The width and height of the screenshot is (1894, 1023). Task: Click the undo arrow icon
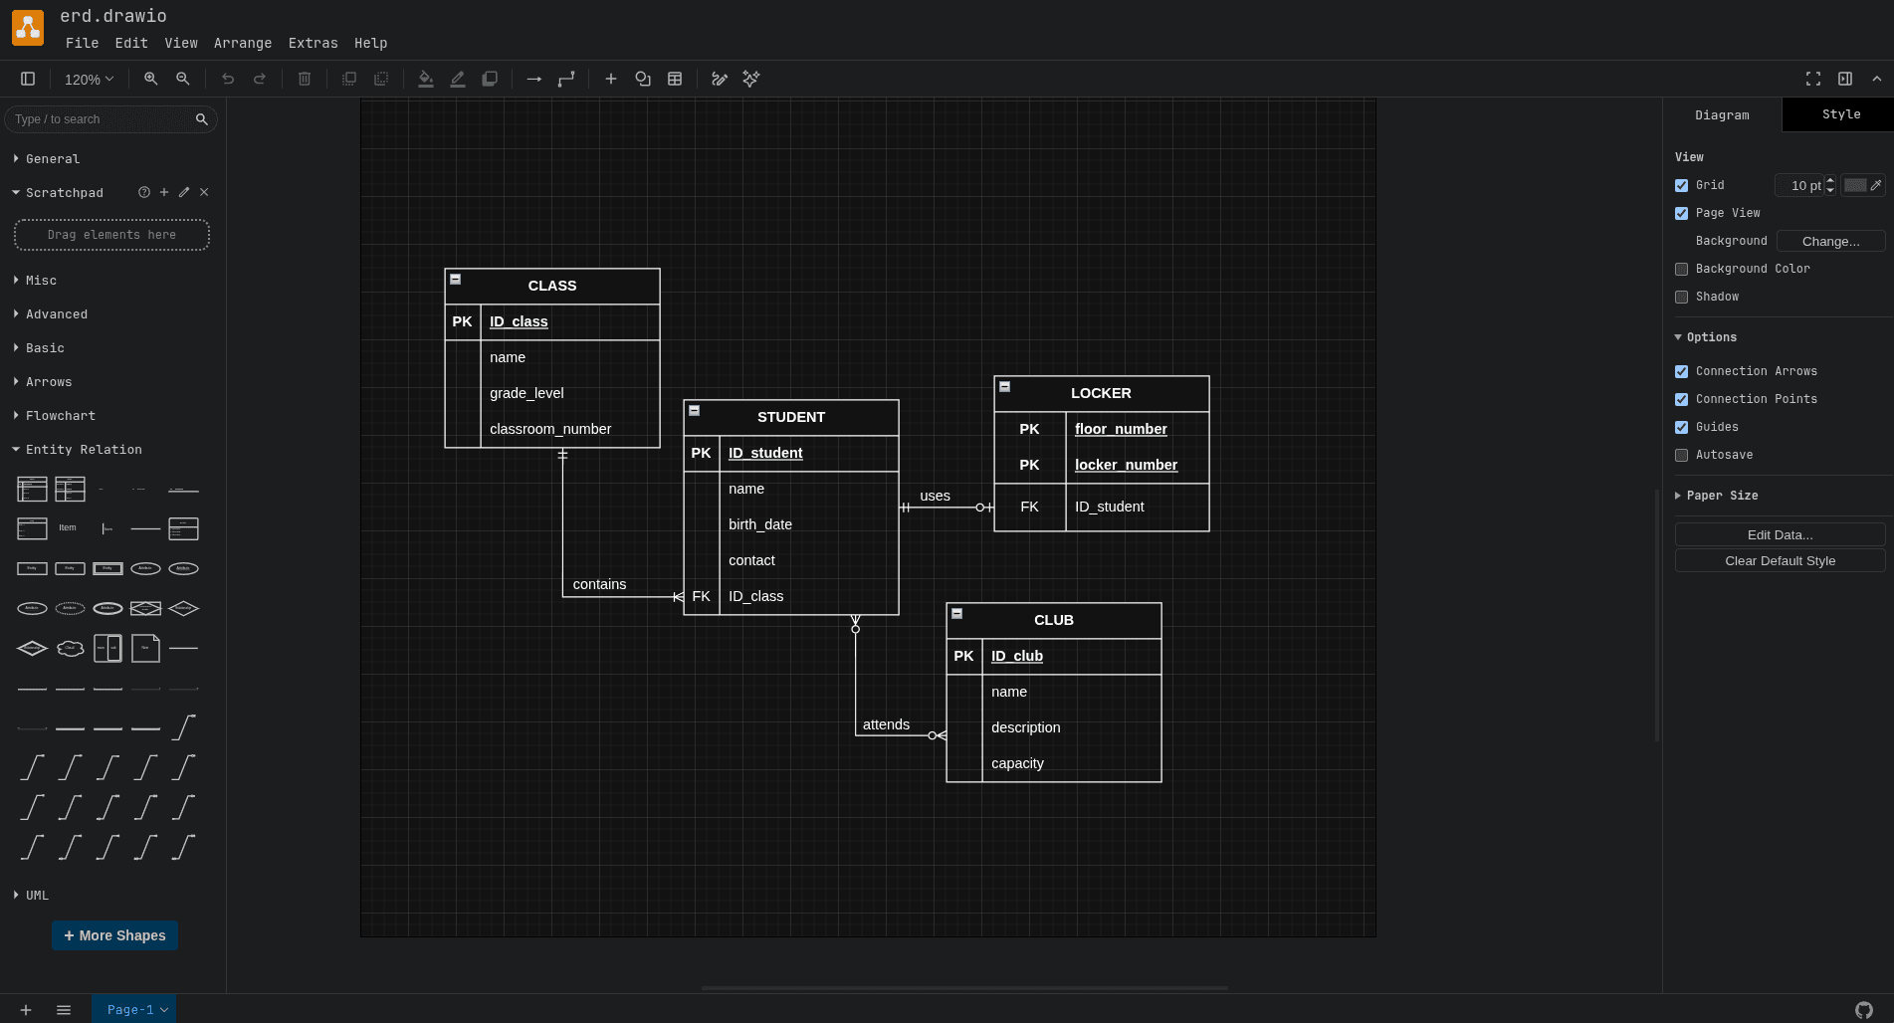[228, 79]
